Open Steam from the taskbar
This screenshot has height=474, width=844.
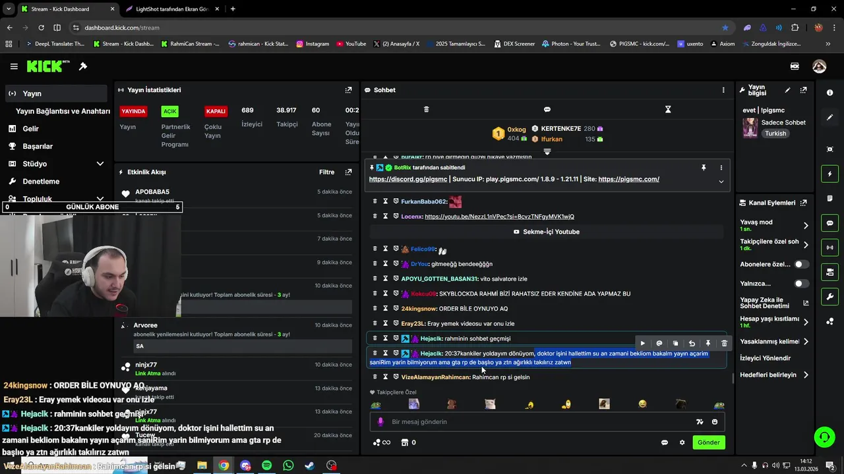click(309, 465)
